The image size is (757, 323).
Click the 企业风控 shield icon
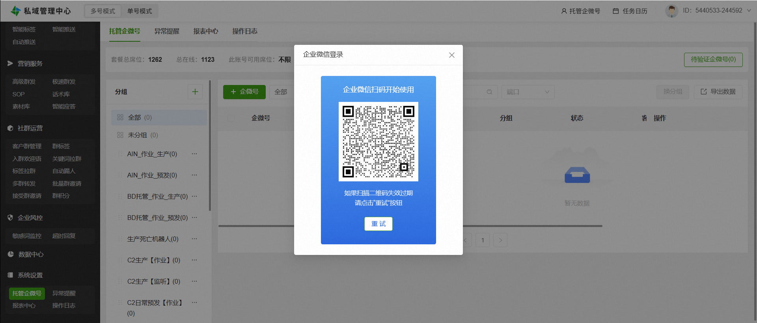point(10,218)
